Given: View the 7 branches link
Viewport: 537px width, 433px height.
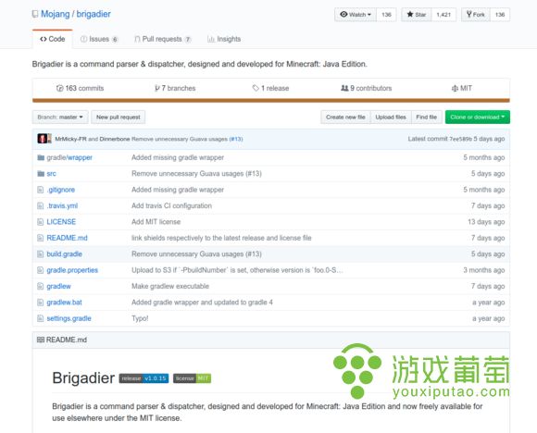Looking at the screenshot, I should [x=175, y=88].
